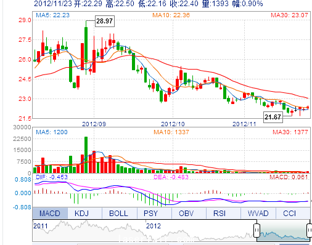Click the 2012/09 date axis label

coord(94,124)
